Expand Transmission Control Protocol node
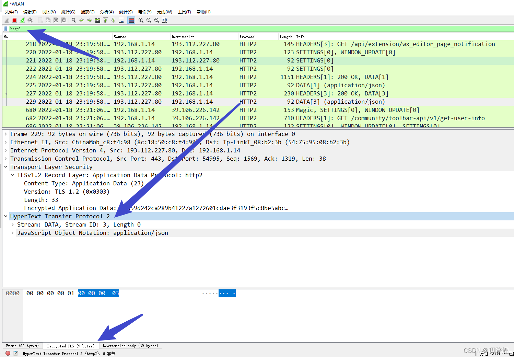514x357 pixels. (x=6, y=159)
